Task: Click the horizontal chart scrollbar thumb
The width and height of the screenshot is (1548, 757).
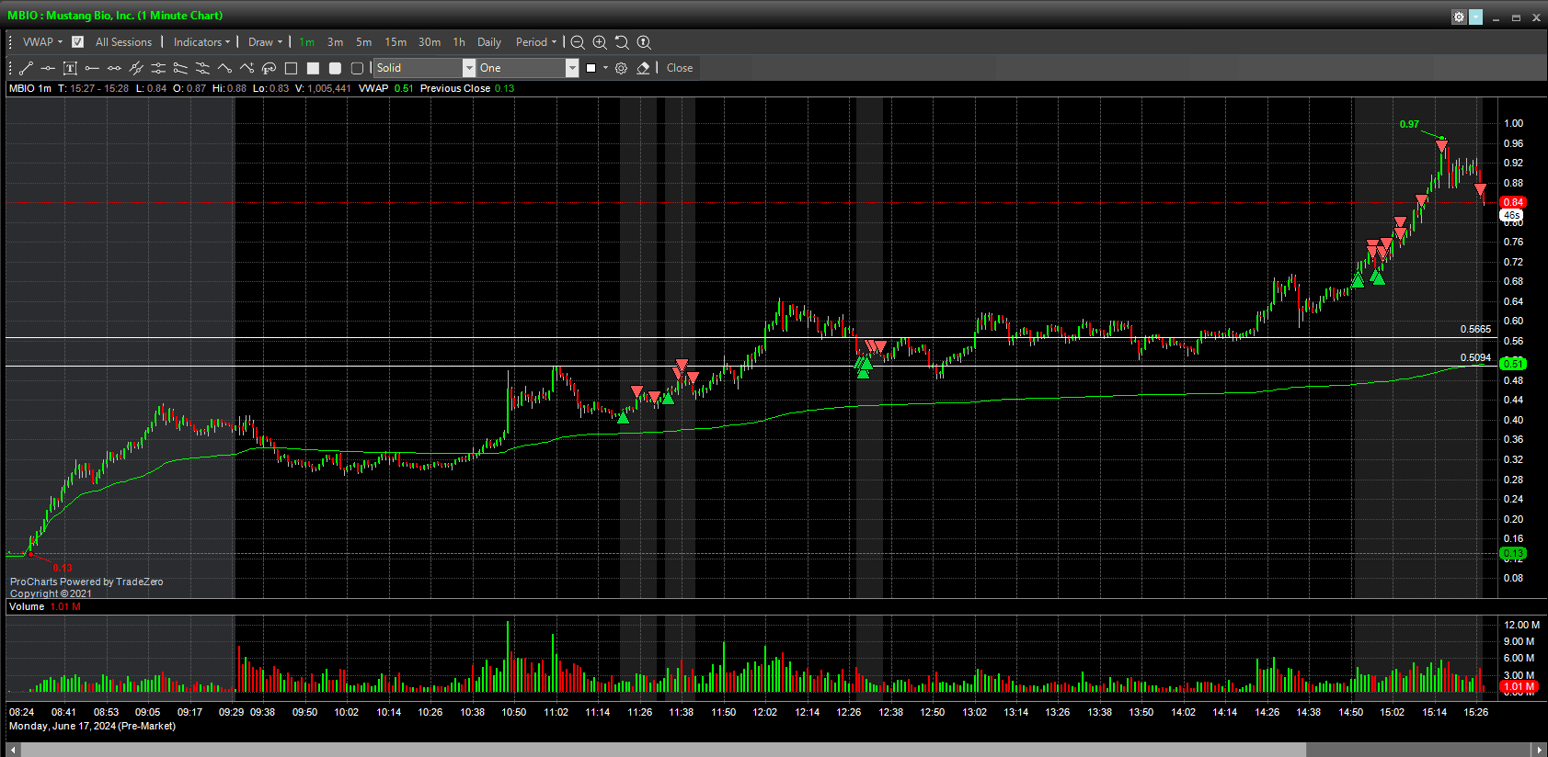Action: pyautogui.click(x=664, y=750)
